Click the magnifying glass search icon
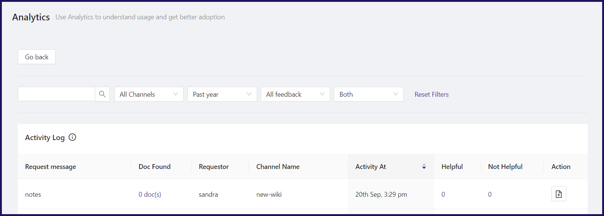604x216 pixels. (102, 94)
